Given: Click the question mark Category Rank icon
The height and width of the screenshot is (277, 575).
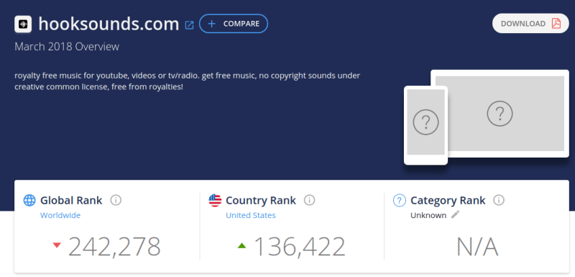Looking at the screenshot, I should click(400, 200).
